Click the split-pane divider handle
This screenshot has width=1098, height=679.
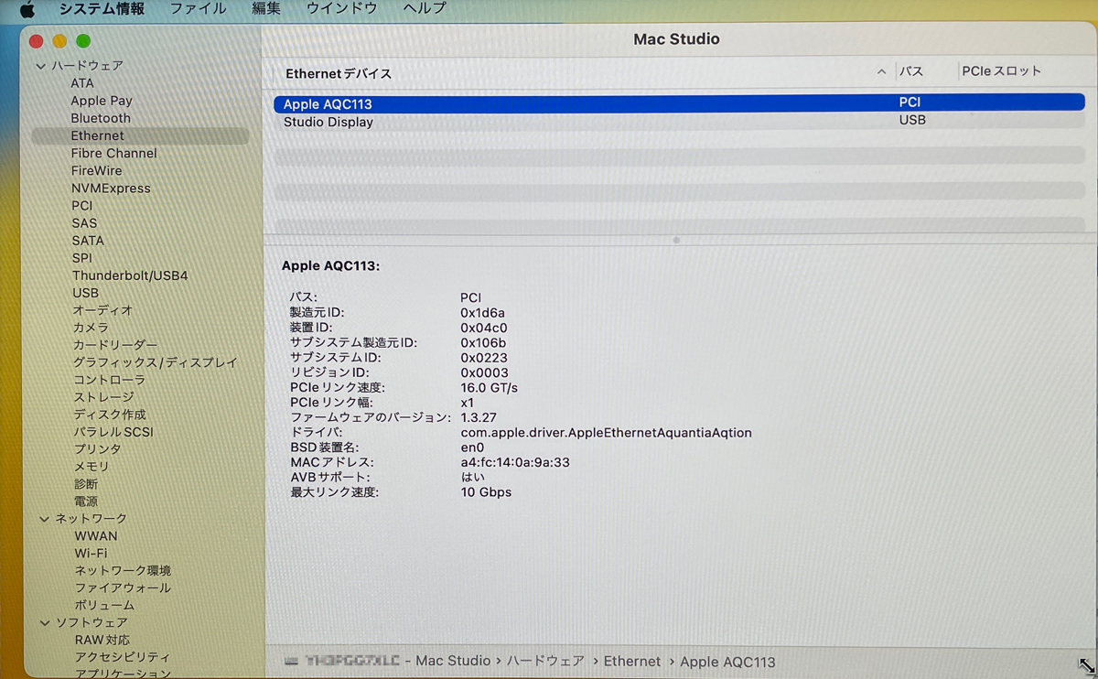676,240
